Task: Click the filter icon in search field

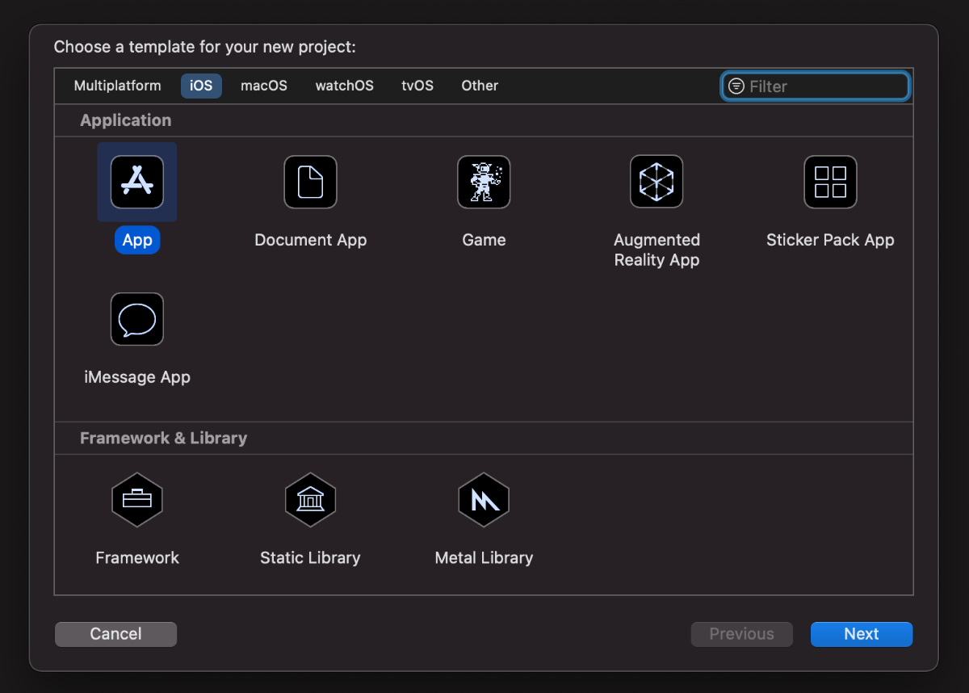Action: click(x=736, y=86)
